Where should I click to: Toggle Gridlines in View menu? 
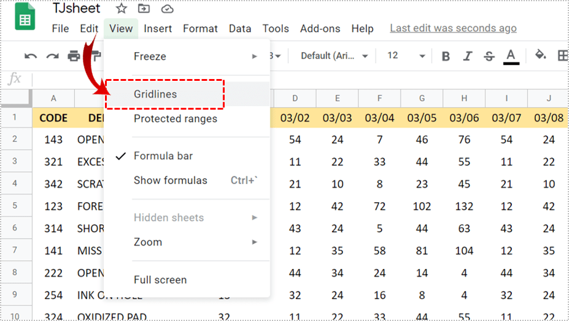[155, 94]
